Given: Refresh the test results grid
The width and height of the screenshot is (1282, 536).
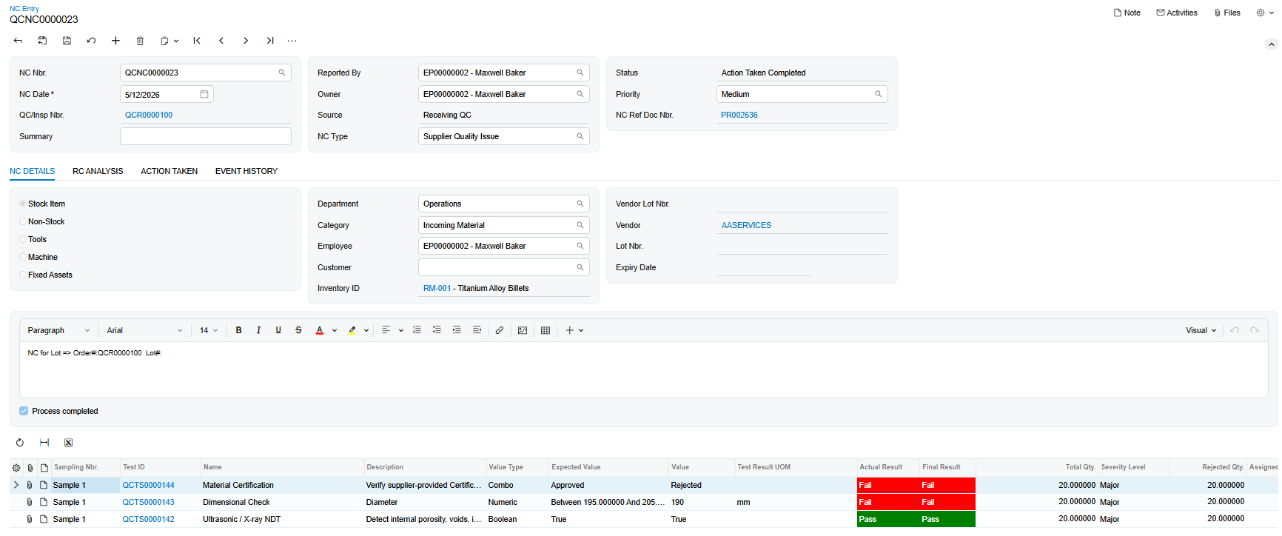Looking at the screenshot, I should pyautogui.click(x=20, y=443).
